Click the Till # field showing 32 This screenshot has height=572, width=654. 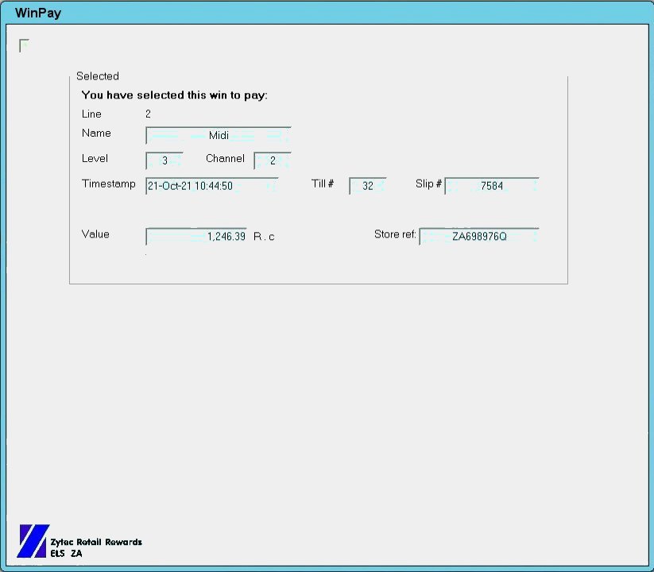[x=368, y=186]
